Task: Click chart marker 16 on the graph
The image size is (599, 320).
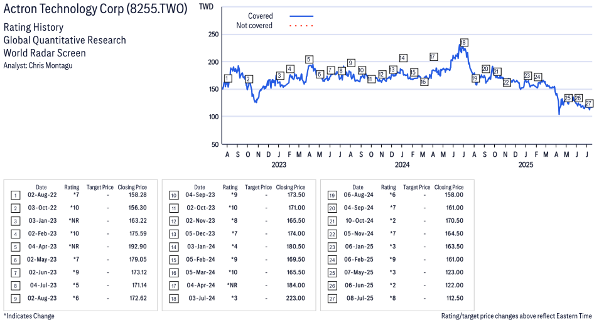Action: coord(423,82)
